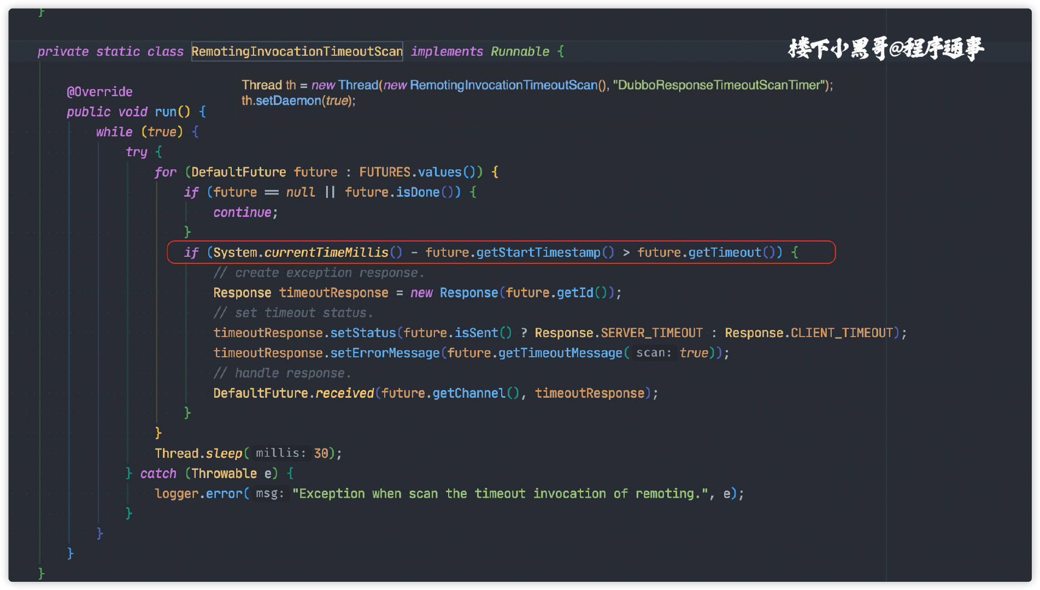Click the 'new Thread' overlay line
This screenshot has width=1040, height=590.
(537, 85)
